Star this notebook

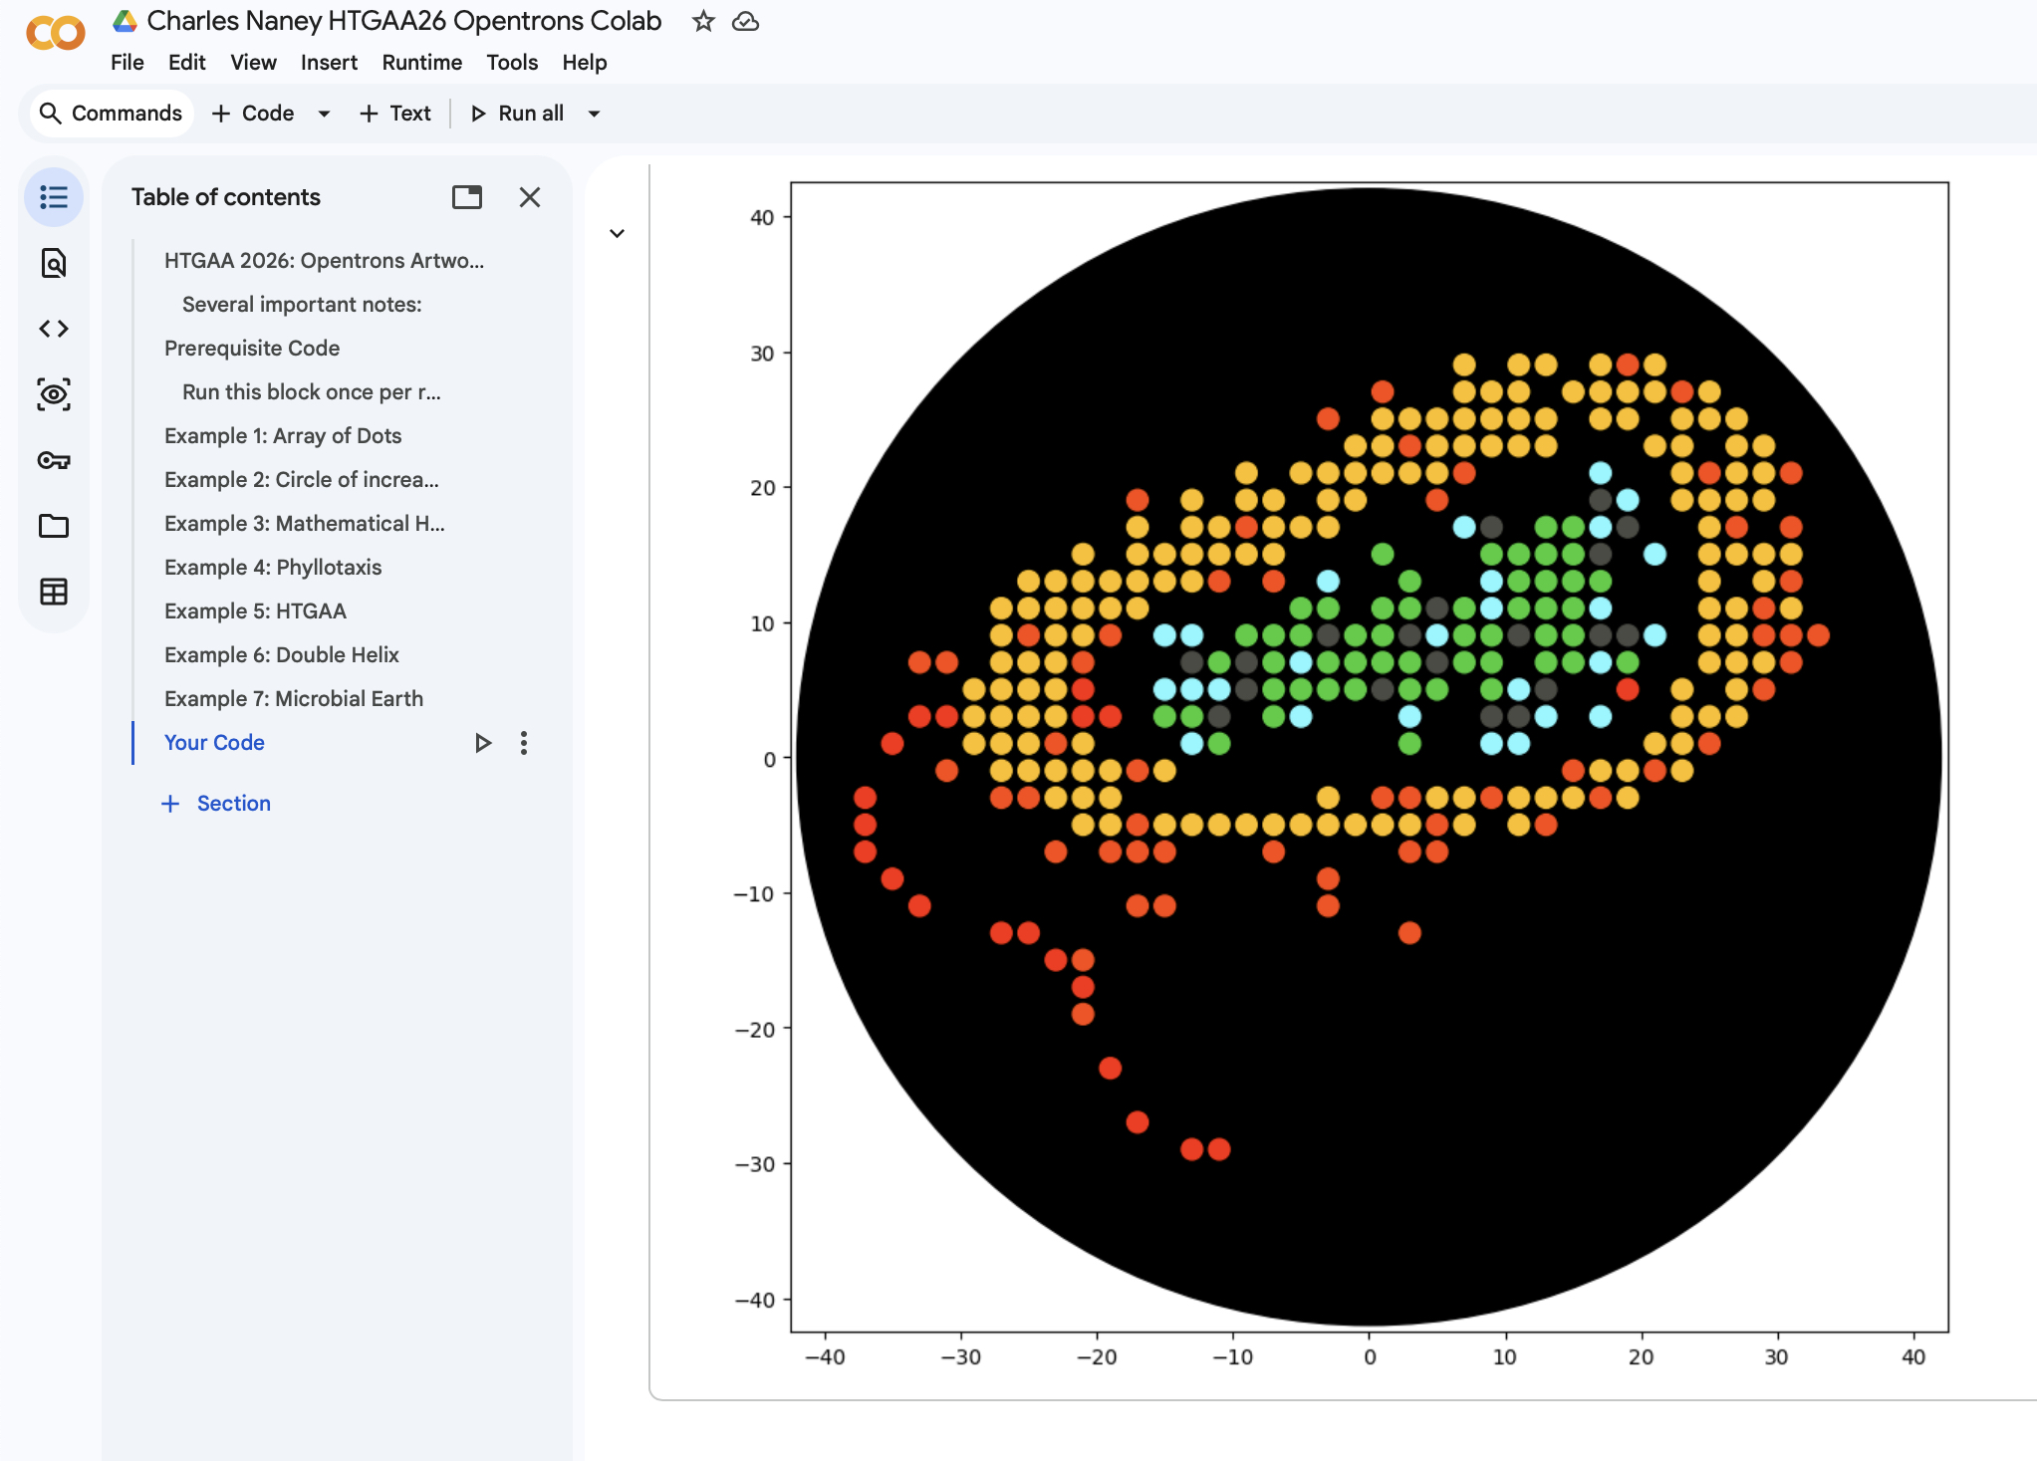click(x=703, y=21)
